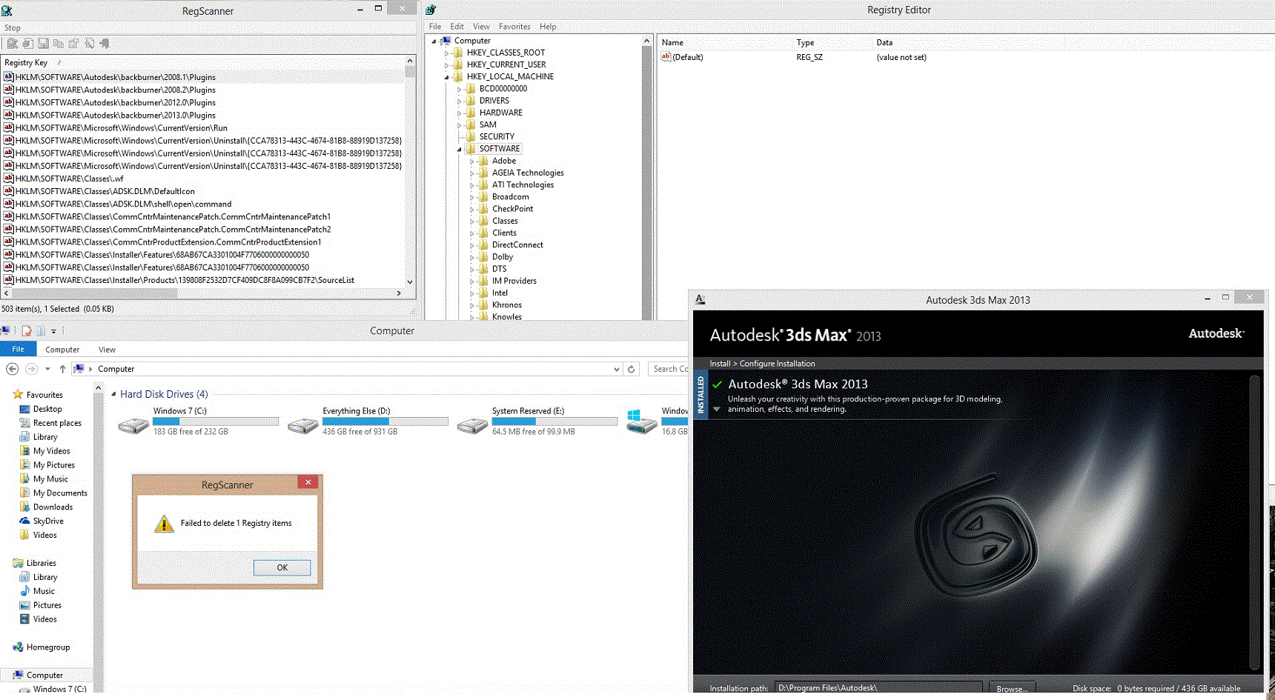Open the Explorer address bar dropdown

[617, 369]
